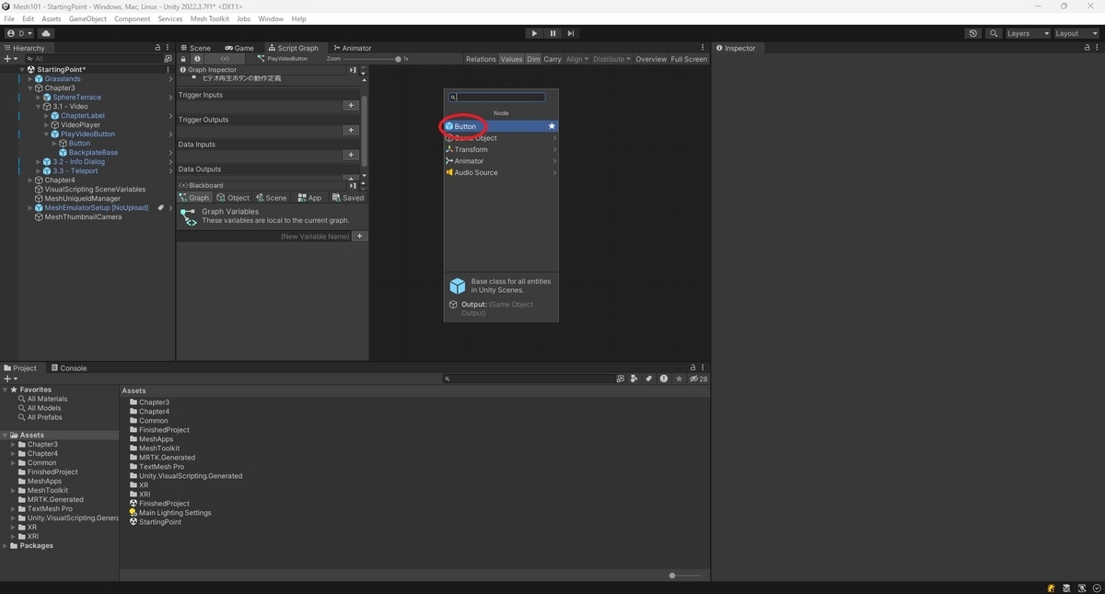Open the Layers dropdown
The height and width of the screenshot is (594, 1105).
point(1027,33)
